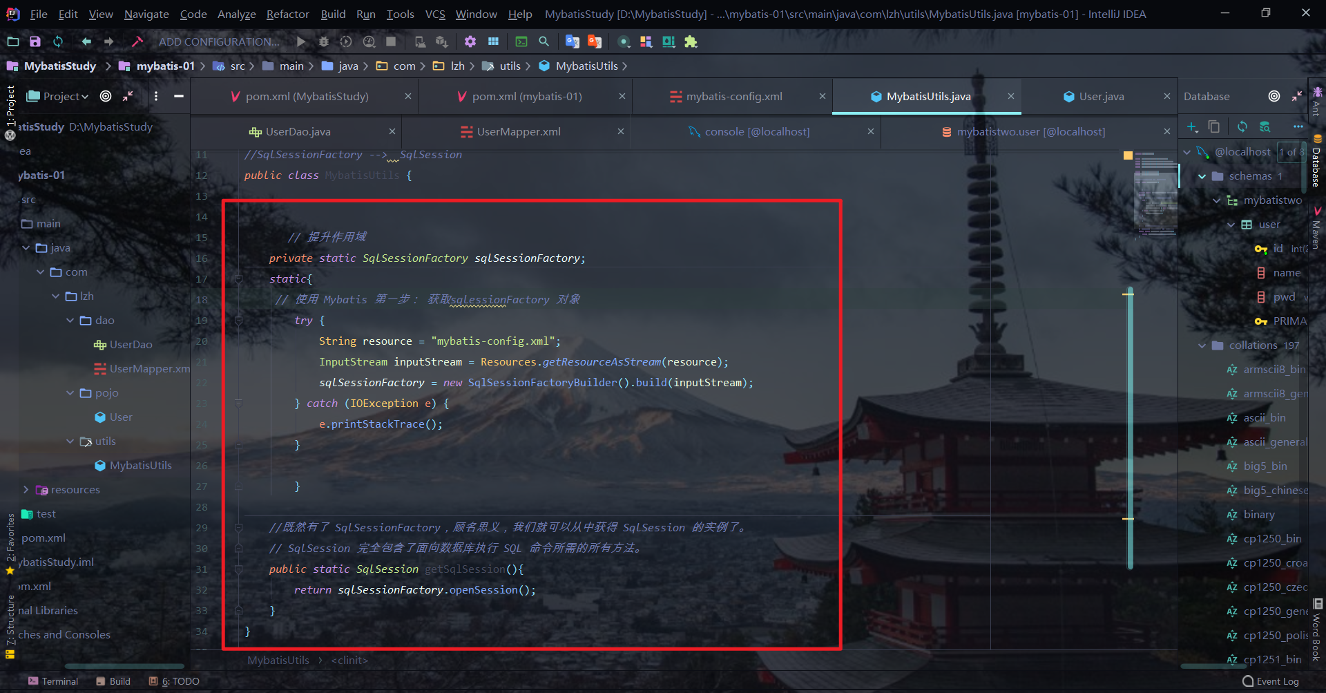Open the Database data source properties icon
This screenshot has width=1326, height=693.
click(1265, 126)
